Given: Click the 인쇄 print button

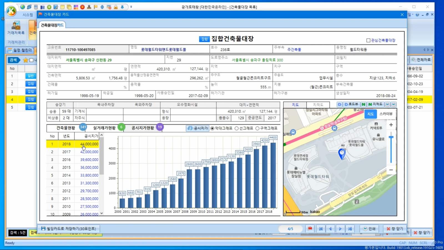Looking at the screenshot, I should tap(369, 229).
